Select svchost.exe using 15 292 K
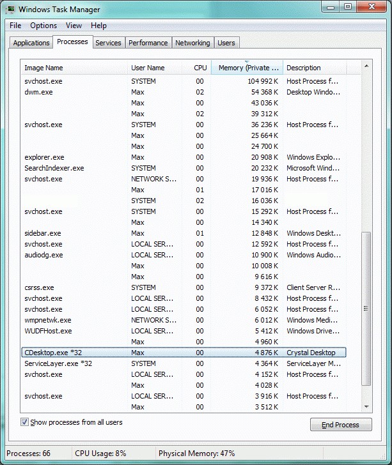This screenshot has height=465, width=392. click(184, 211)
